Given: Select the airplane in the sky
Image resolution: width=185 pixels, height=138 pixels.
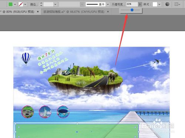Looking at the screenshot, I should tap(157, 61).
